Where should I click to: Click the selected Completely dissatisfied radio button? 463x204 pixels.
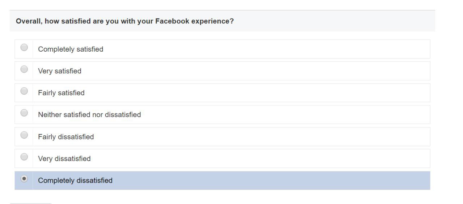pos(24,179)
